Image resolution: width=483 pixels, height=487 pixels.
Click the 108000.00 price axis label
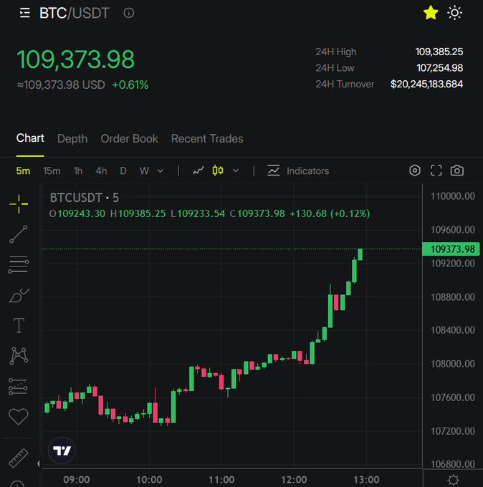pyautogui.click(x=452, y=364)
